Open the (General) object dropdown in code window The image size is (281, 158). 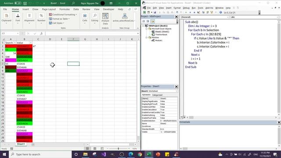pos(227,17)
